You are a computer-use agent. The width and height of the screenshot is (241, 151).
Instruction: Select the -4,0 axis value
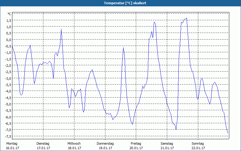click(x=8, y=91)
